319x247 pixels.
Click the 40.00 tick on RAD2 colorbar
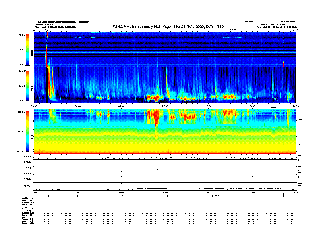tap(22, 35)
